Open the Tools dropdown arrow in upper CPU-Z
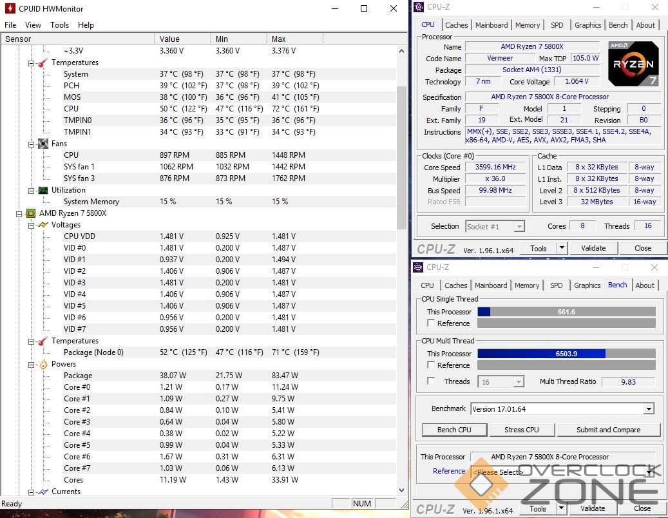 562,248
